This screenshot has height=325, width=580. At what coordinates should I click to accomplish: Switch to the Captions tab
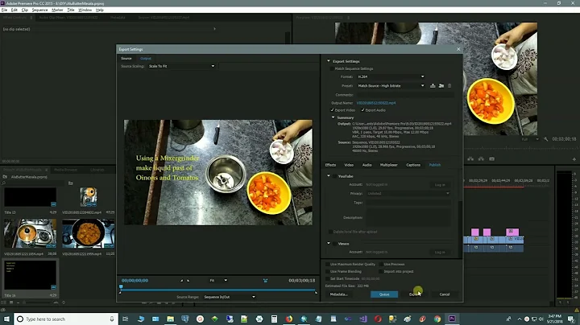413,165
